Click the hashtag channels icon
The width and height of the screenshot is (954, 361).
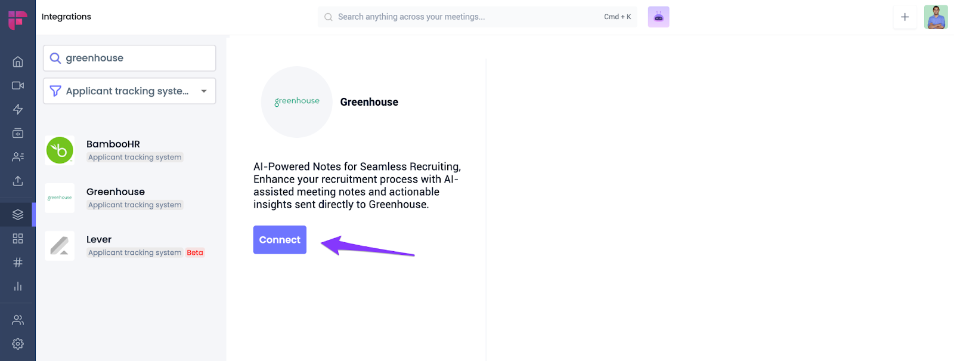(x=18, y=263)
